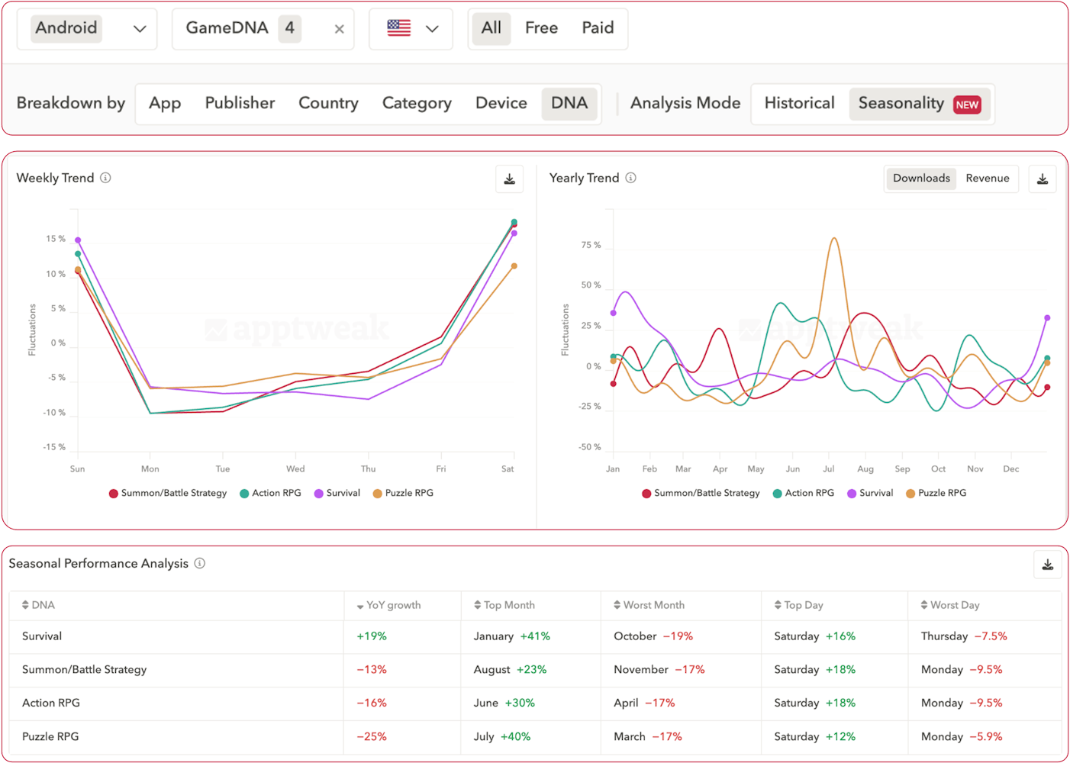Image resolution: width=1070 pixels, height=763 pixels.
Task: Download the Yearly Trend chart data
Action: (1043, 179)
